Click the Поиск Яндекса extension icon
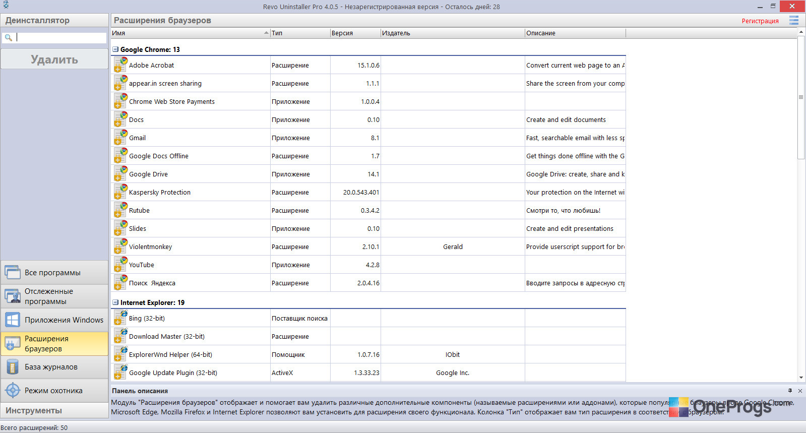The width and height of the screenshot is (806, 433). pos(120,283)
